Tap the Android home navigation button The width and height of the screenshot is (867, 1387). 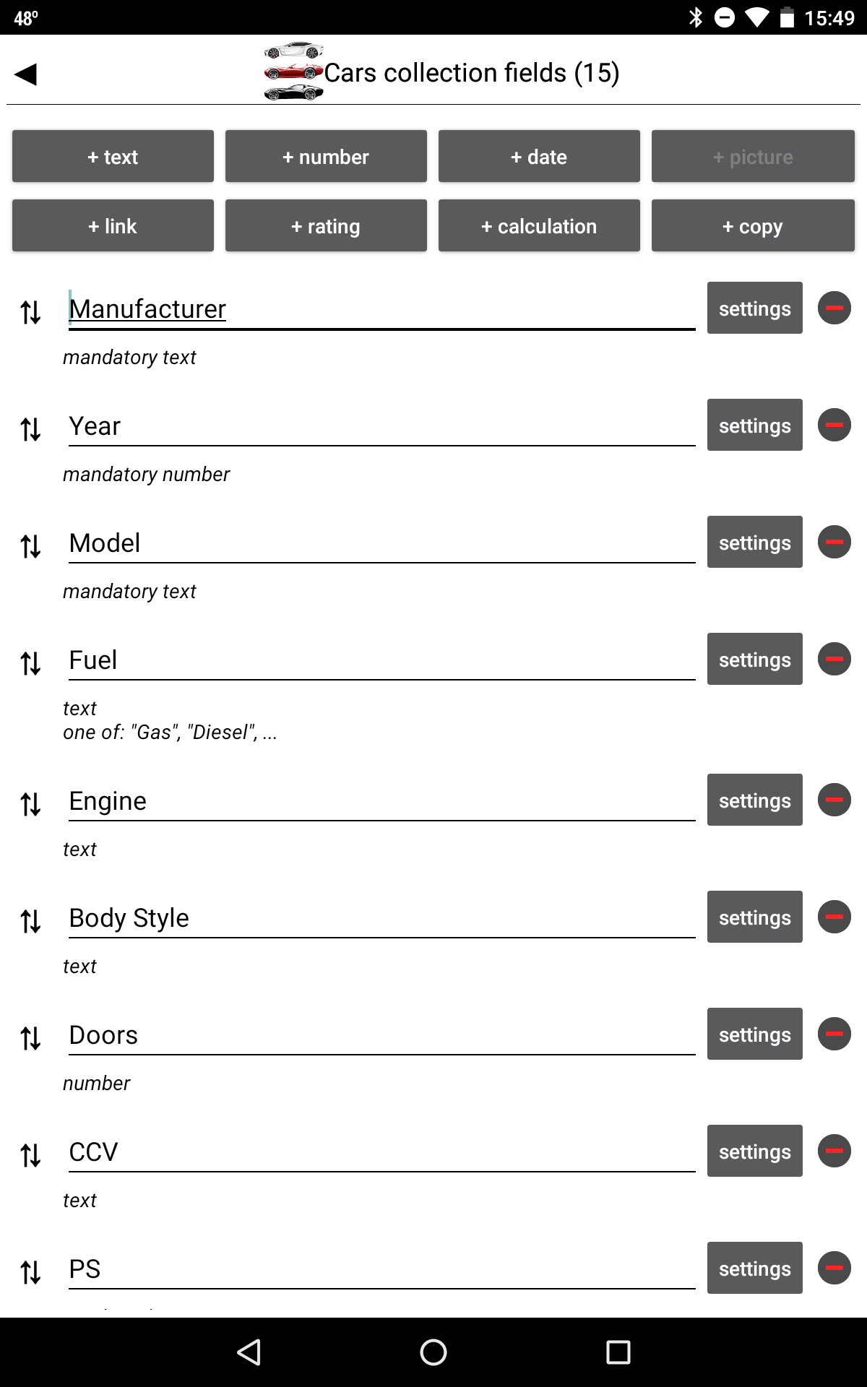point(433,1352)
